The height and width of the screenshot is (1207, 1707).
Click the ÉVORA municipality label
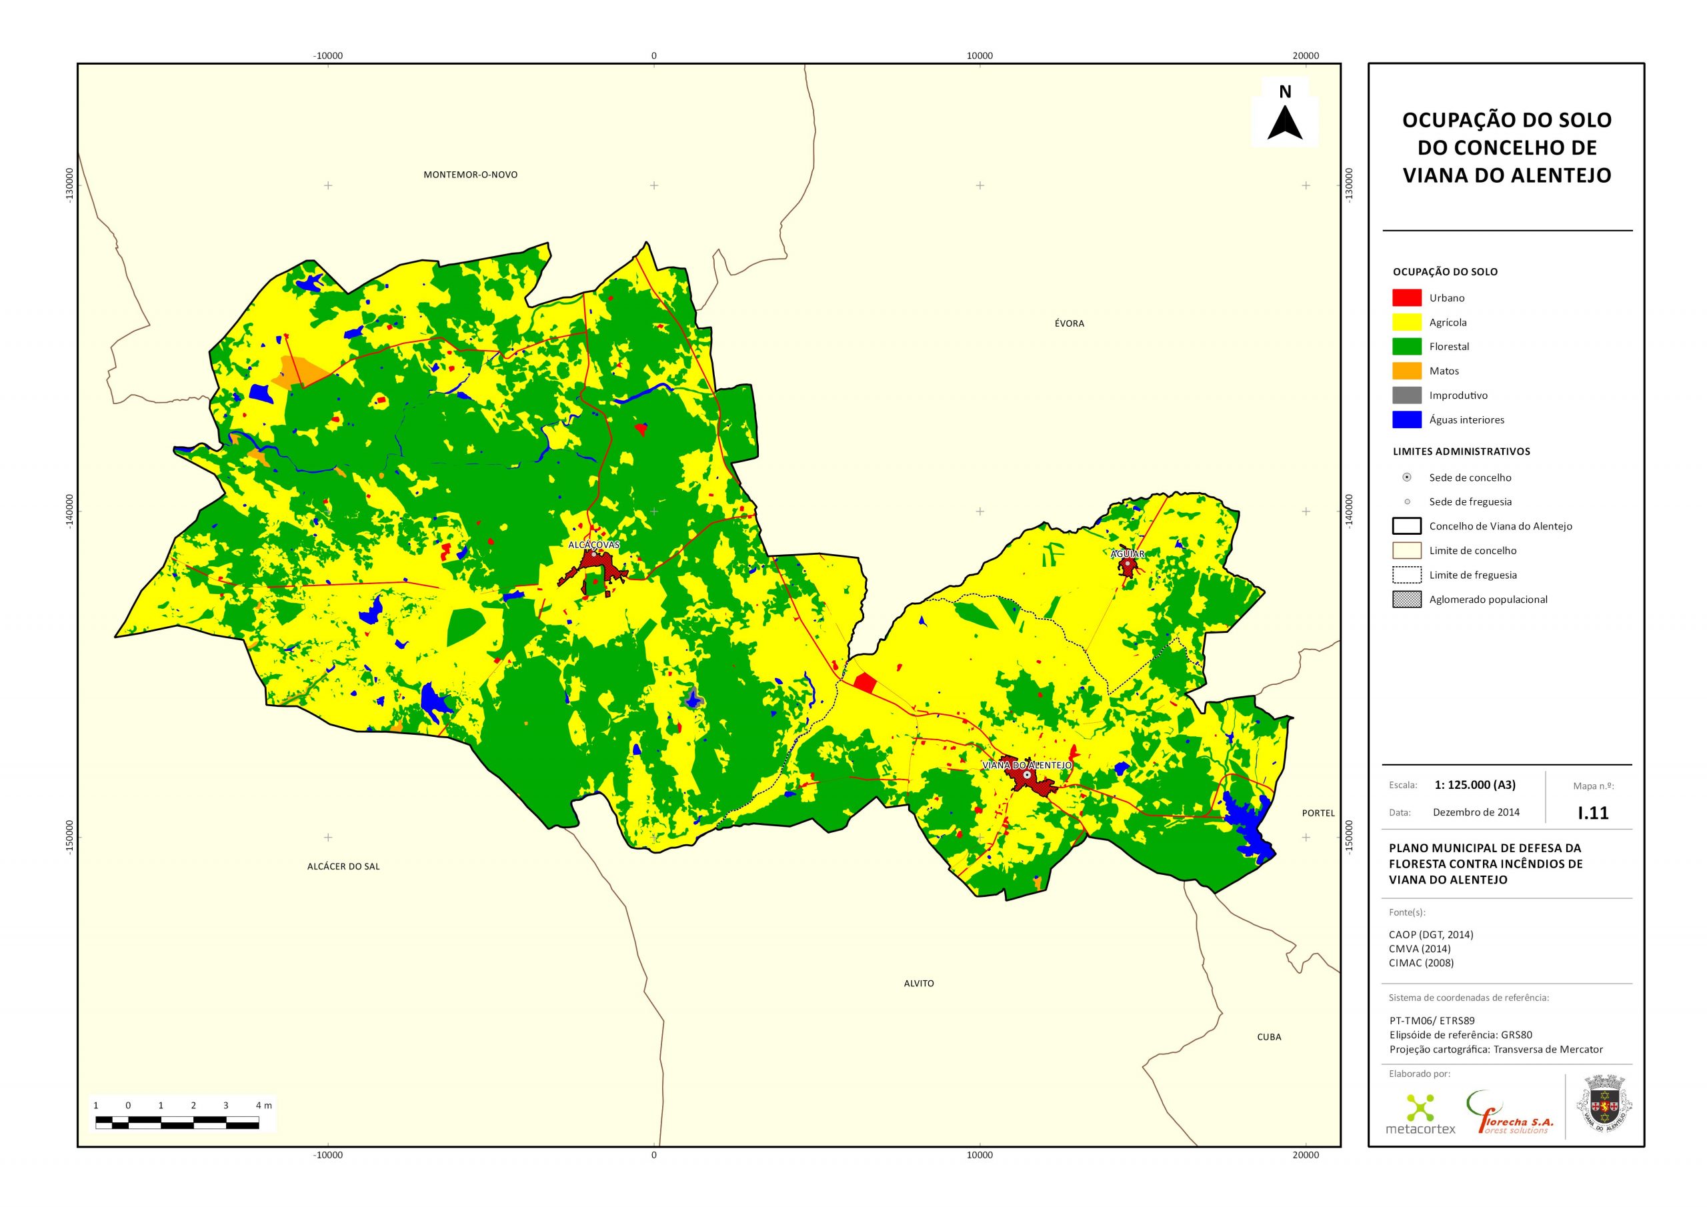(1069, 323)
